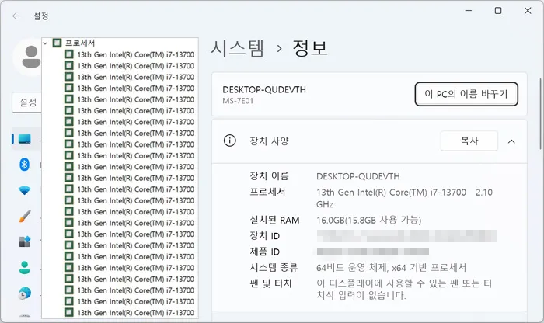Click the vertical scrollbar on the right edge
The width and height of the screenshot is (544, 323).
point(541,114)
